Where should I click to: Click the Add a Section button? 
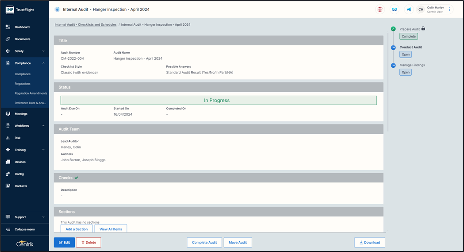tap(77, 229)
